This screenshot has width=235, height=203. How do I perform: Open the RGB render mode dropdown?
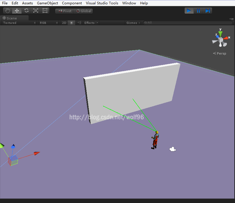(x=48, y=23)
